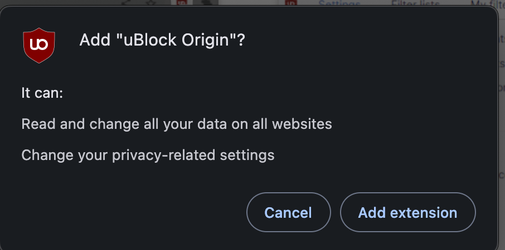Click the uBlock icon in the browser toolbar
505x250 pixels.
(181, 3)
